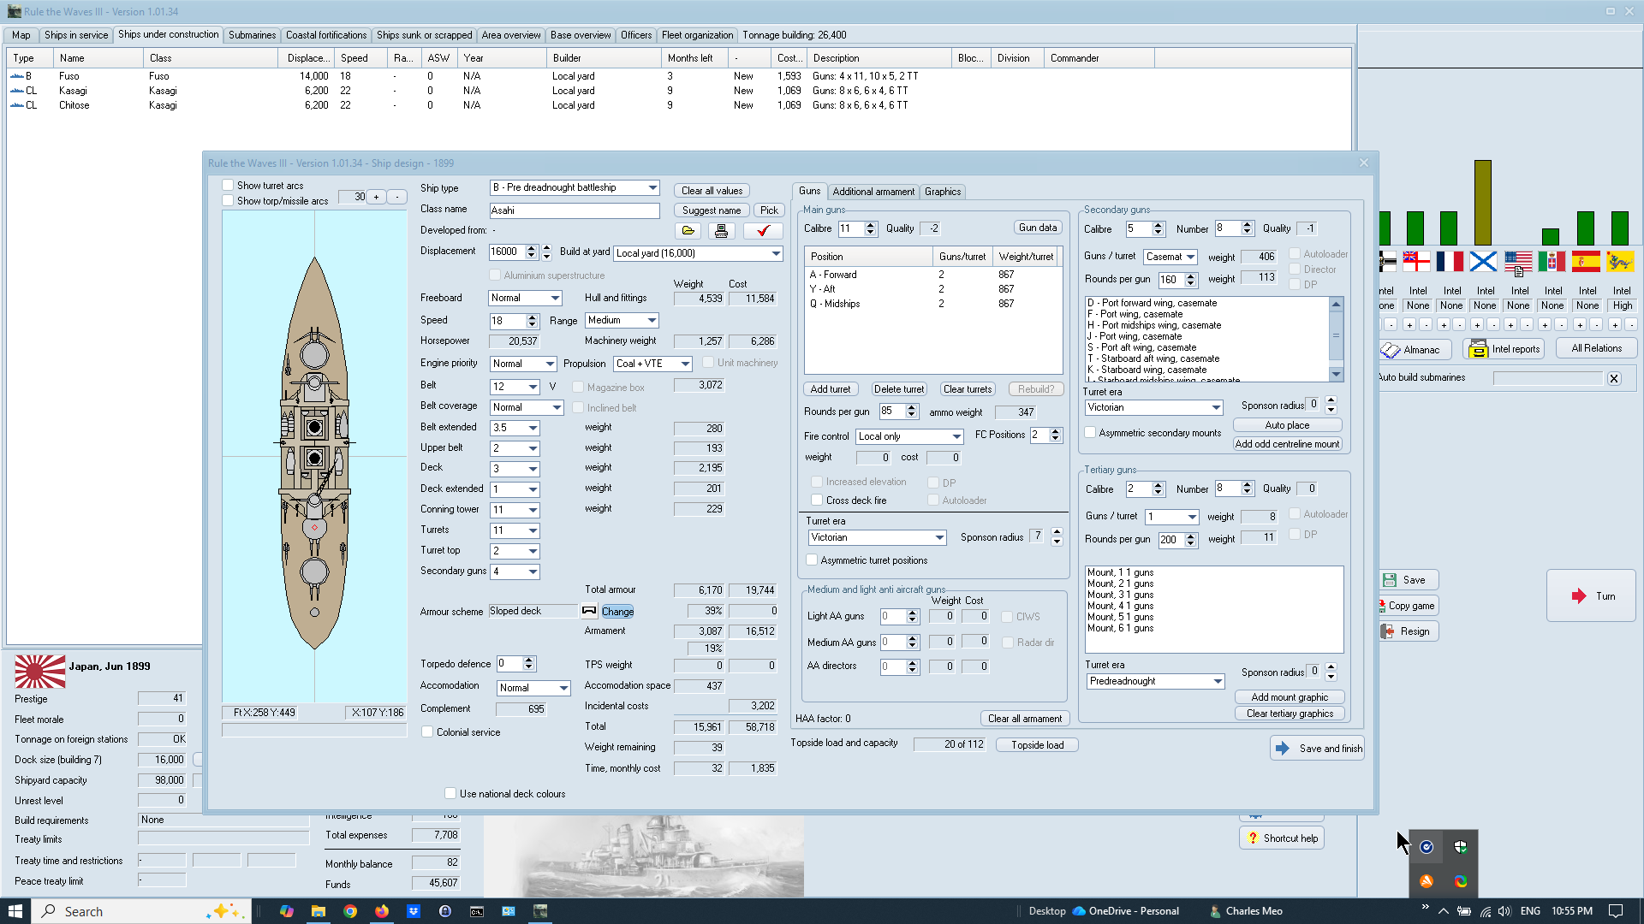Open Dropbox from the taskbar
Image resolution: width=1644 pixels, height=924 pixels.
point(414,911)
